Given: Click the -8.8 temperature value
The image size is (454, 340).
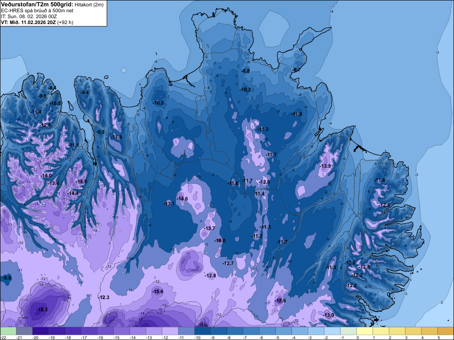Looking at the screenshot, I should (x=246, y=71).
